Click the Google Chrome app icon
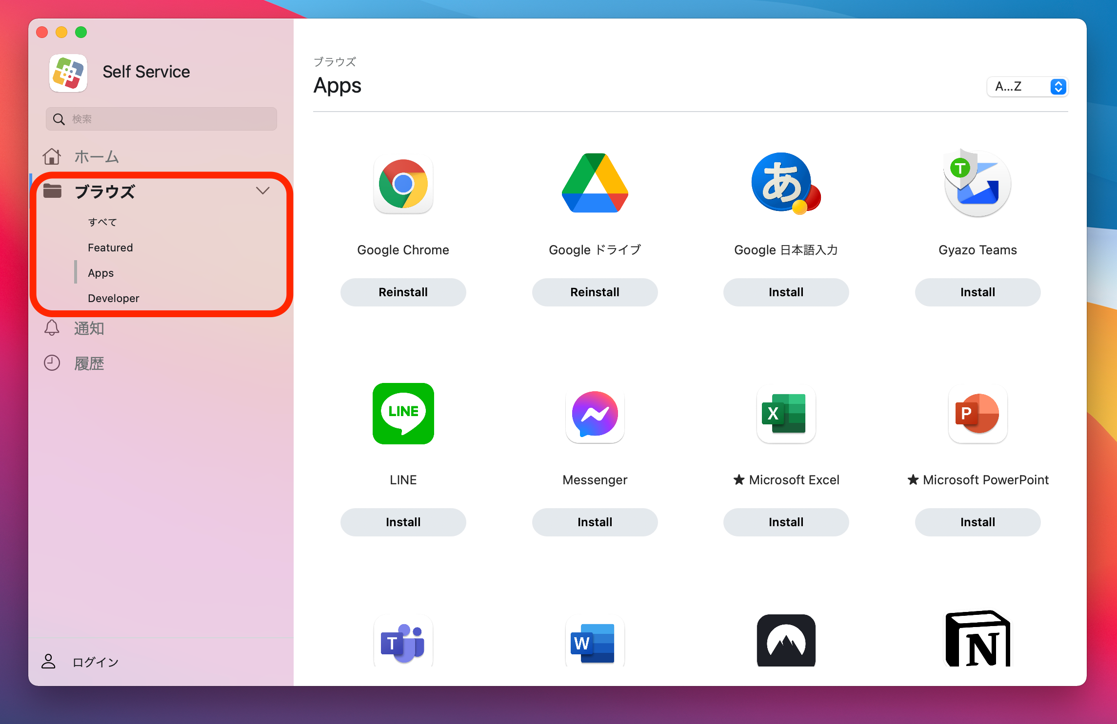1117x724 pixels. click(403, 184)
